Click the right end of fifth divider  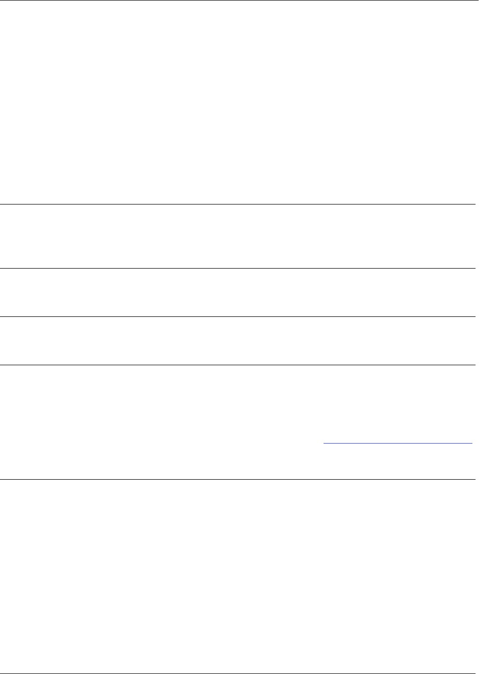(x=472, y=480)
